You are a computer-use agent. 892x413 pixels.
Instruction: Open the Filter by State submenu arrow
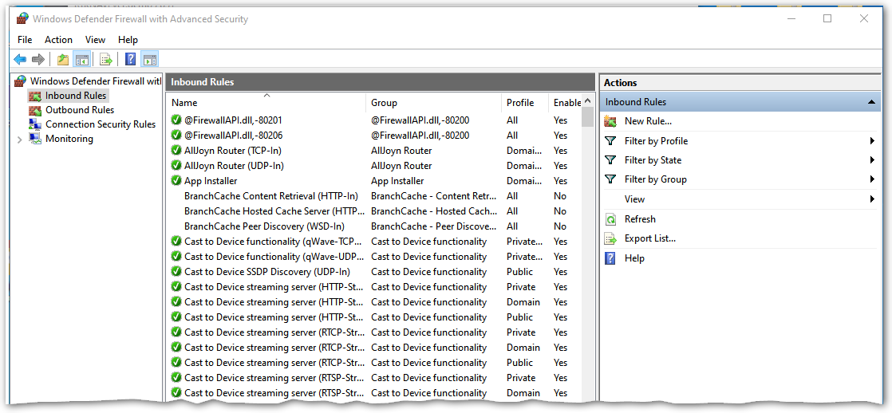[x=871, y=160]
